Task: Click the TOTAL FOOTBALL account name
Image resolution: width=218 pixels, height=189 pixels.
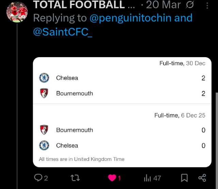Action: coord(79,5)
